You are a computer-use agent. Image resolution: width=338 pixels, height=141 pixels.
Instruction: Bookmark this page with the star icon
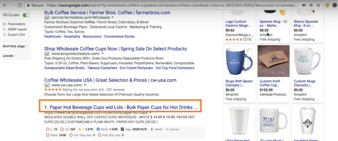click(318, 5)
